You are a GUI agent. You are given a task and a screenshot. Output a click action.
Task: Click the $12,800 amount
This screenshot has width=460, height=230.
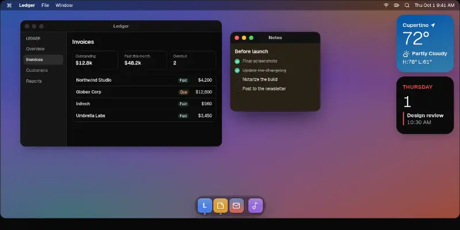(204, 92)
